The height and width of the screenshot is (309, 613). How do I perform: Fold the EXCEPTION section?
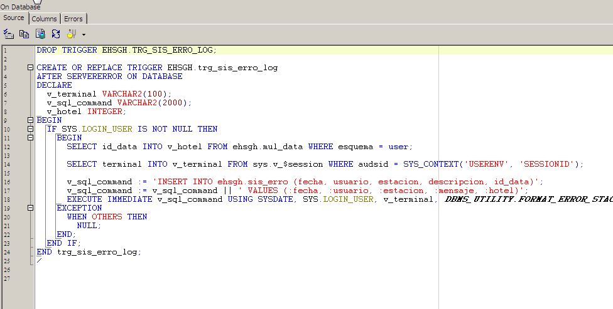[x=30, y=208]
